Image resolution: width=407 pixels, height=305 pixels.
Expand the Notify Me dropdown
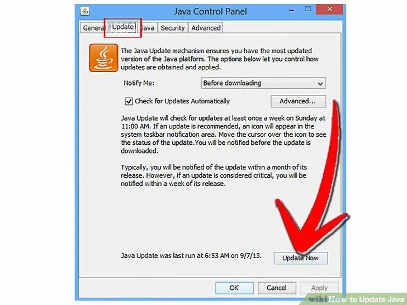(x=263, y=83)
